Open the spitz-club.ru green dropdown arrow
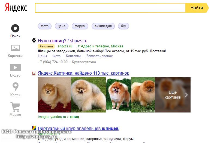The height and width of the screenshot is (143, 211). (x=59, y=134)
